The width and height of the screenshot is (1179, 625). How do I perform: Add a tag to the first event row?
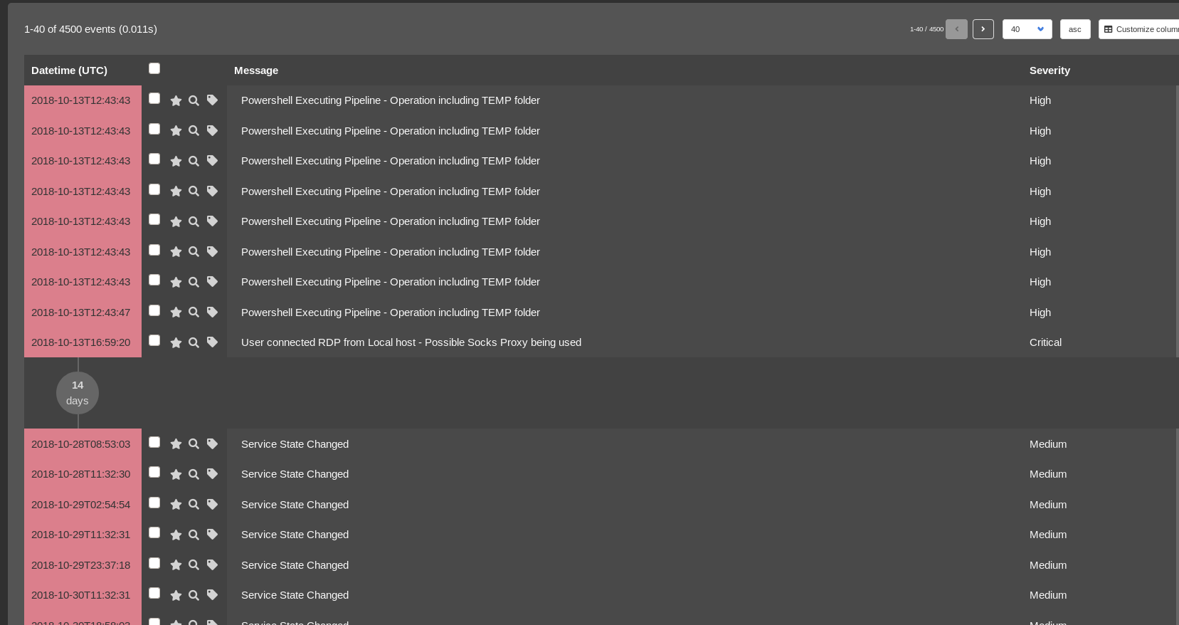pos(211,100)
